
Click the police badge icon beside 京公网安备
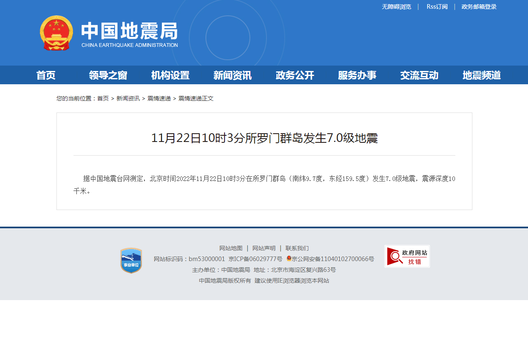pos(289,259)
